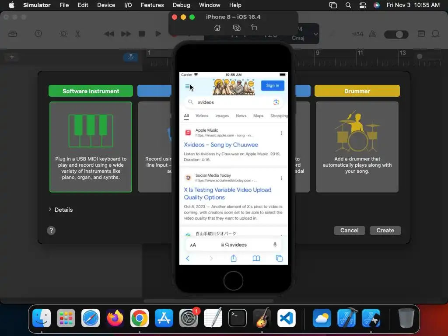This screenshot has width=448, height=336.
Task: Tap the microphone icon in Safari address bar
Action: tap(275, 245)
